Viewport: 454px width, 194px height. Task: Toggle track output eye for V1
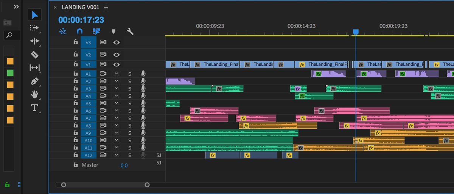(x=117, y=65)
